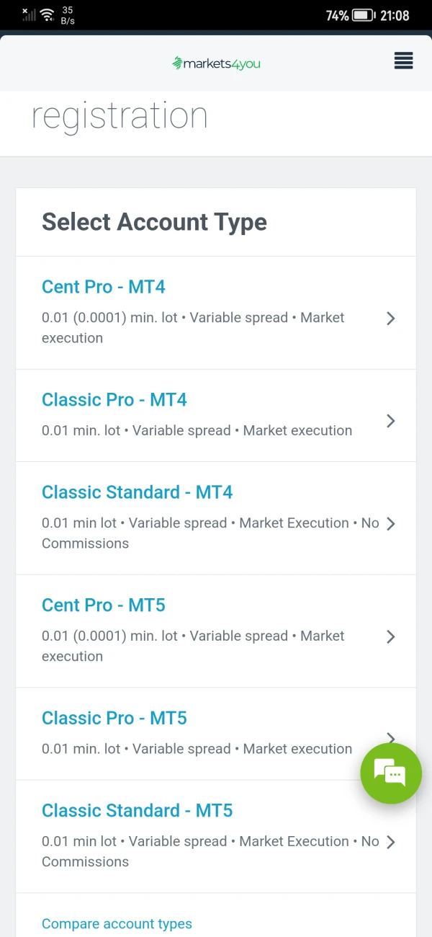The image size is (432, 937).
Task: Tap the Select Account Type heading
Action: pos(154,222)
